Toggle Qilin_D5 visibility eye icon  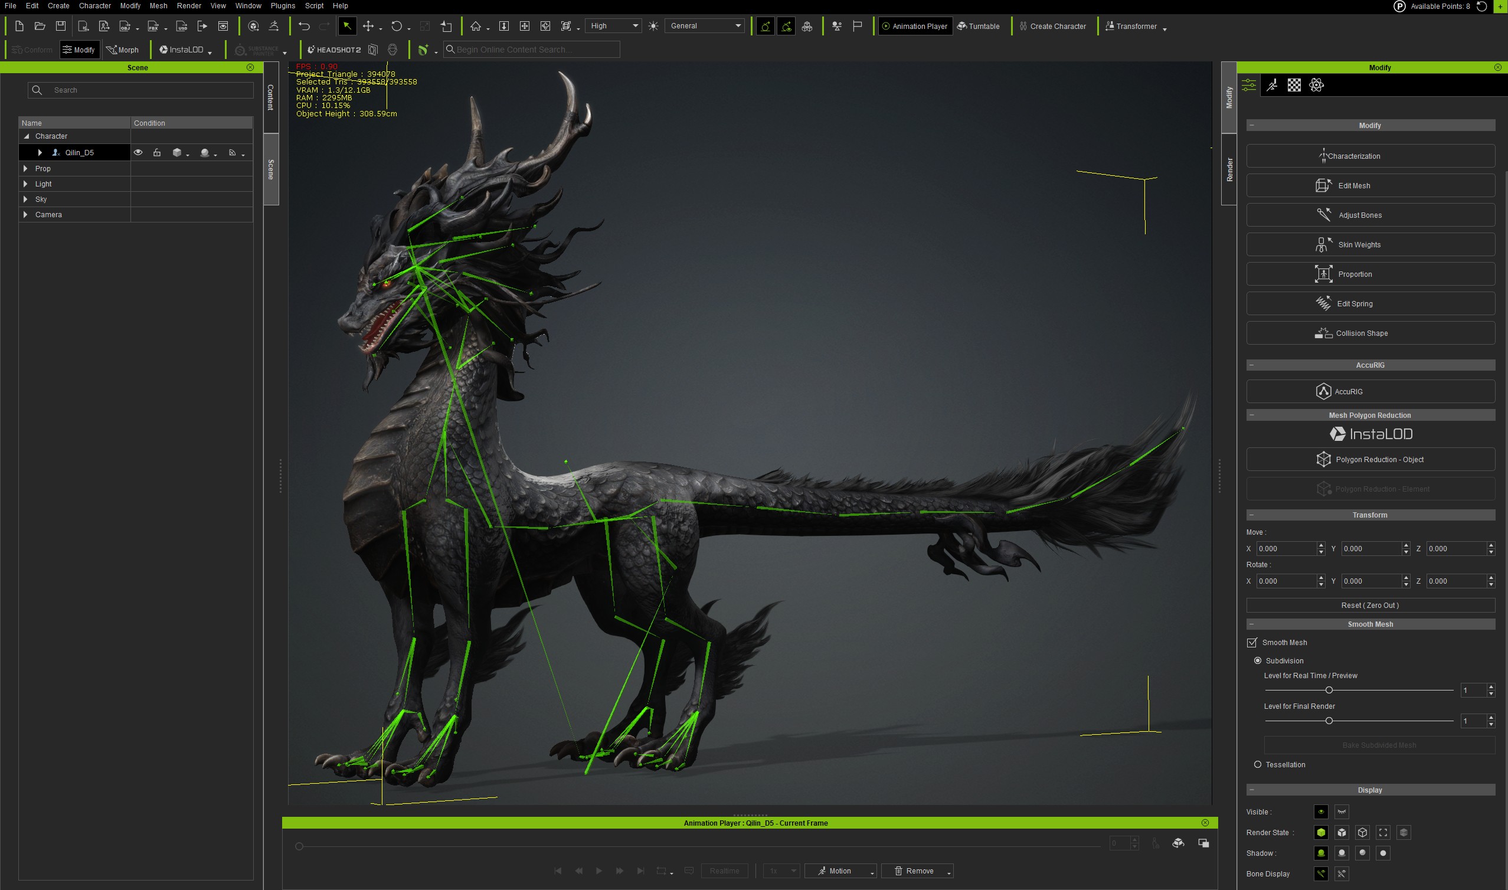tap(138, 152)
